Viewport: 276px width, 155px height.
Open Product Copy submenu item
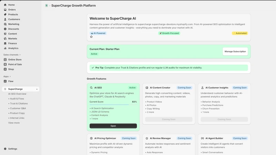[17, 113]
